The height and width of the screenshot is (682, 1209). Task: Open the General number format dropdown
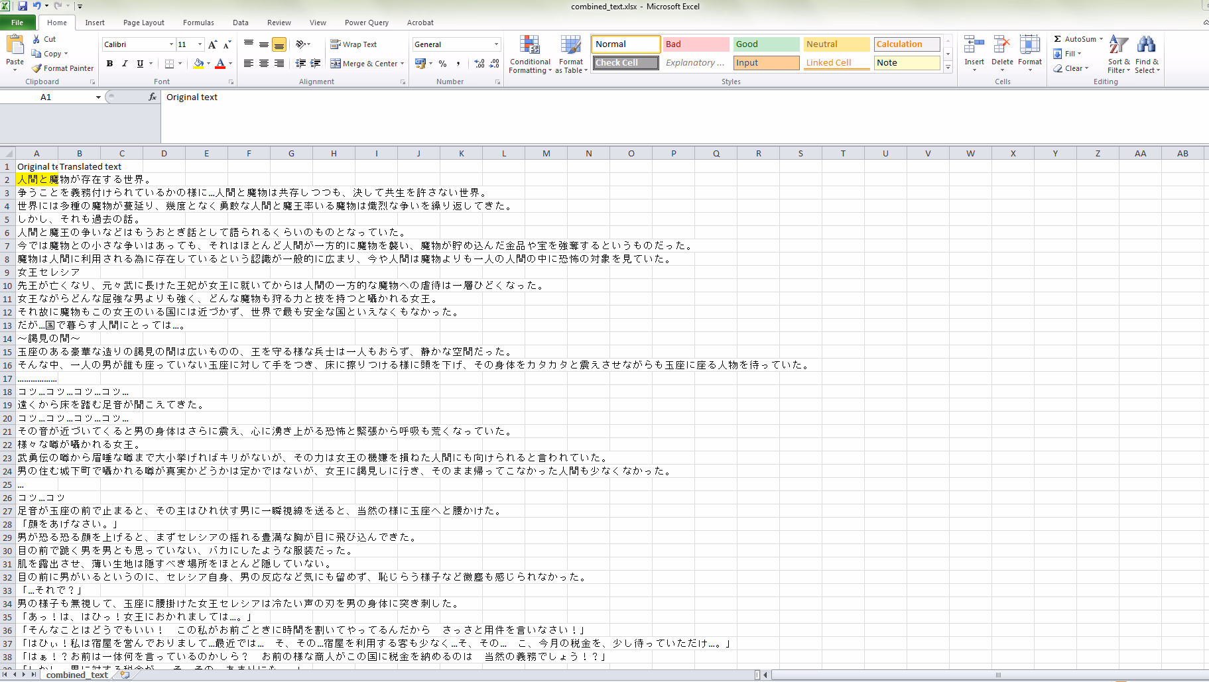(496, 44)
